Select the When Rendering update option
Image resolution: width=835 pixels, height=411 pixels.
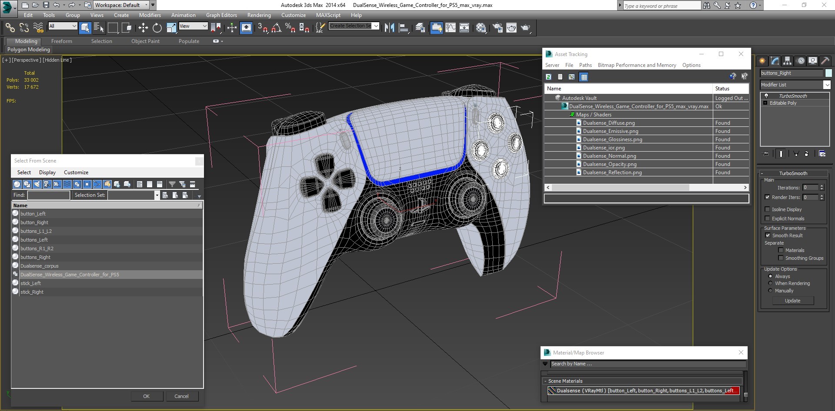pos(770,283)
